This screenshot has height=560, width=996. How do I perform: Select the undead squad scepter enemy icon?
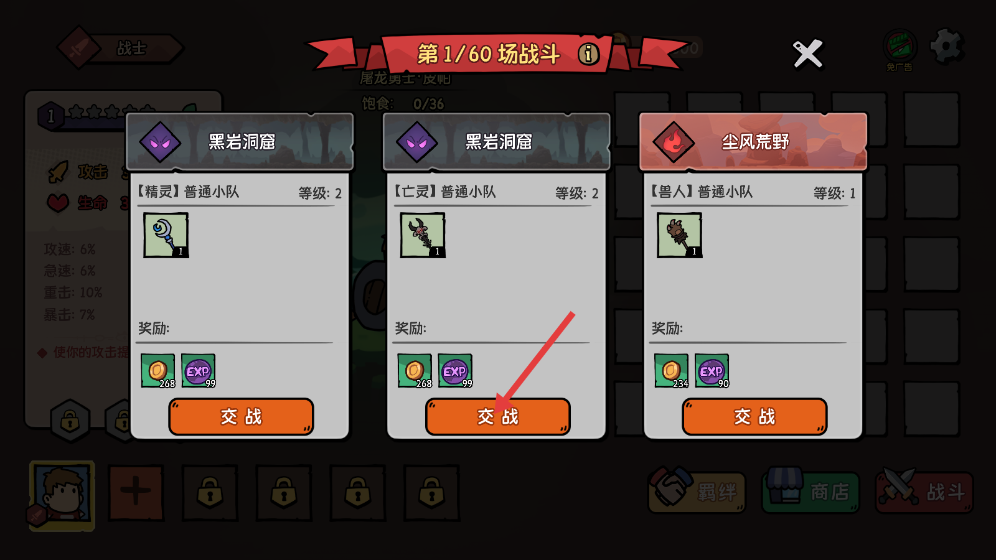pyautogui.click(x=423, y=235)
